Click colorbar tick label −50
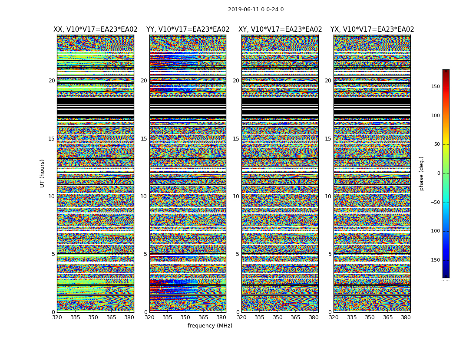The width and height of the screenshot is (456, 347). click(x=435, y=202)
